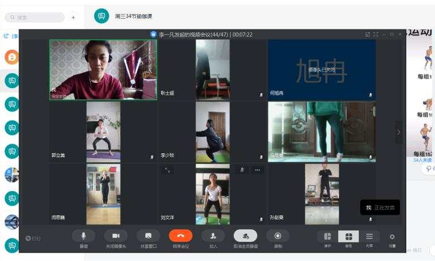The image size is (435, 261).
Task: Click the orange avatar in the sidebar
Action: (12, 57)
